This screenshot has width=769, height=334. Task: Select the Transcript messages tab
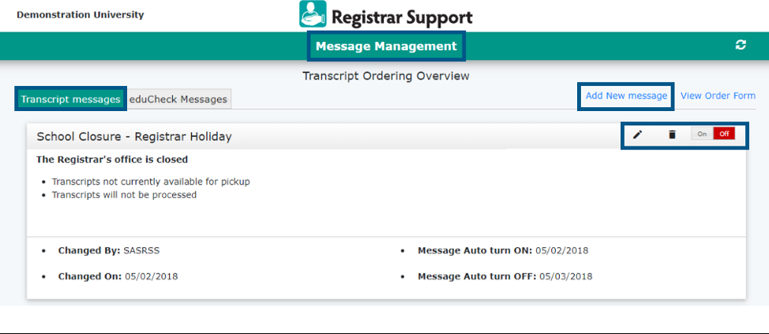click(x=71, y=99)
